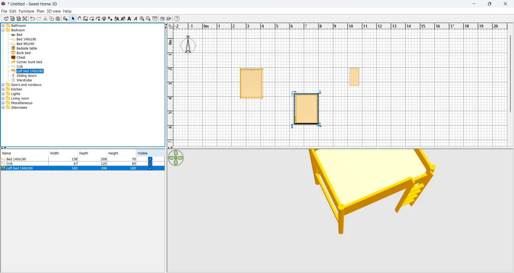
Task: Toggle Loft bed 140x190 visibility checkbox
Action: (x=150, y=168)
